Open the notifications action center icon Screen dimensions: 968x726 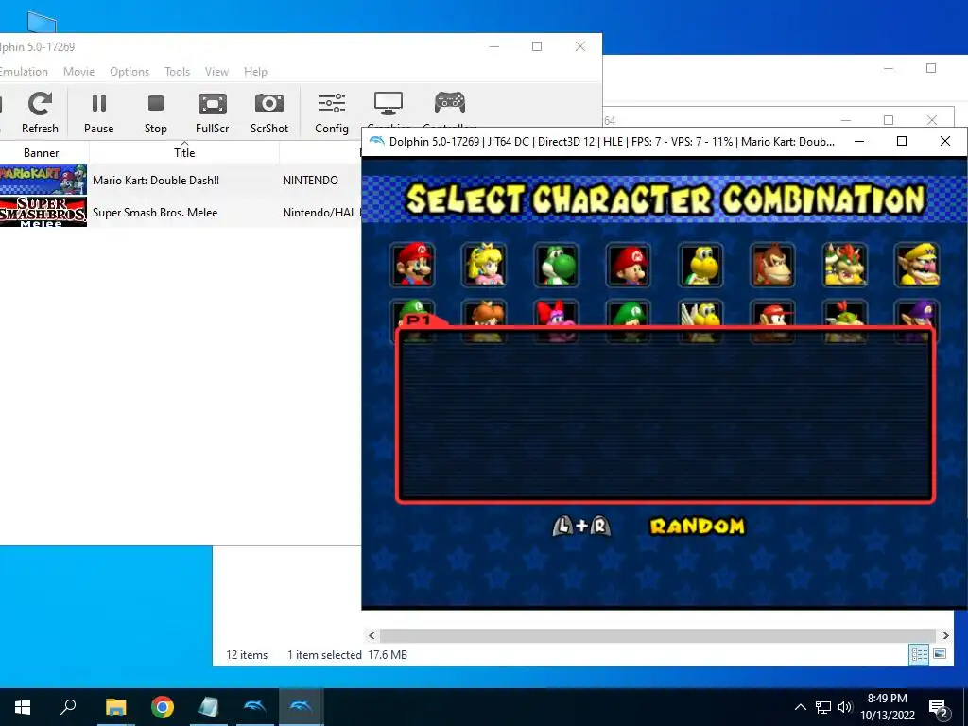[939, 708]
